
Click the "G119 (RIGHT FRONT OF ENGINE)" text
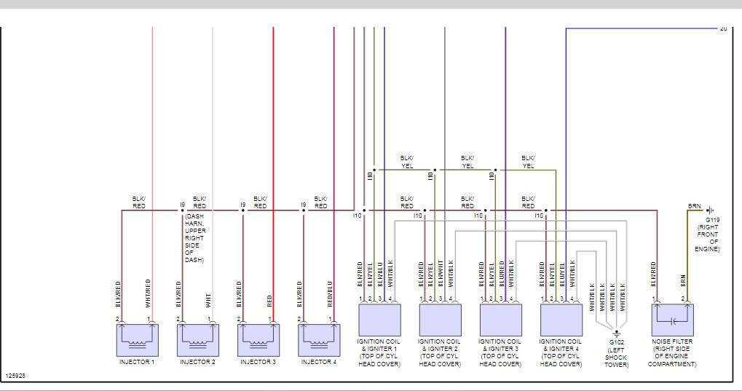(x=708, y=234)
